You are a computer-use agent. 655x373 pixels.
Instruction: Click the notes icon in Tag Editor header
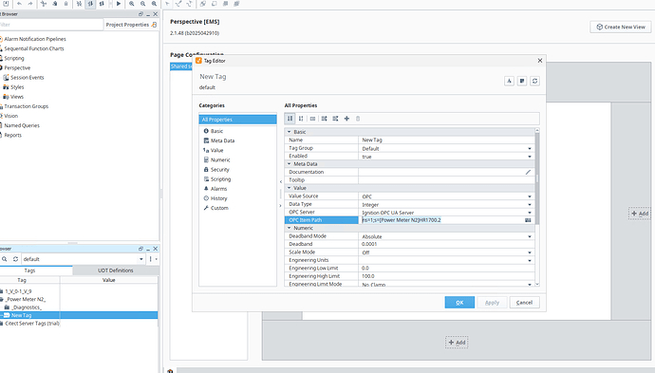(x=522, y=81)
